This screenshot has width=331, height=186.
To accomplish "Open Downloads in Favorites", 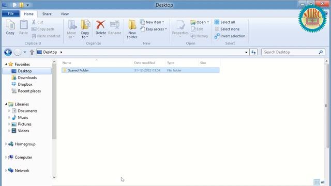I will point(27,78).
